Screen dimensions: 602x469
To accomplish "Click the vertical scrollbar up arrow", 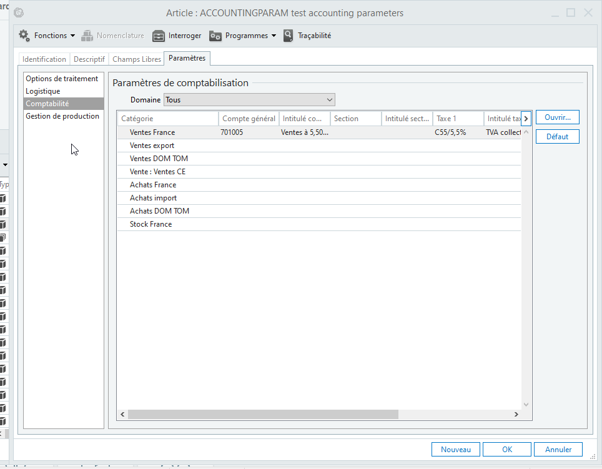I will 526,132.
